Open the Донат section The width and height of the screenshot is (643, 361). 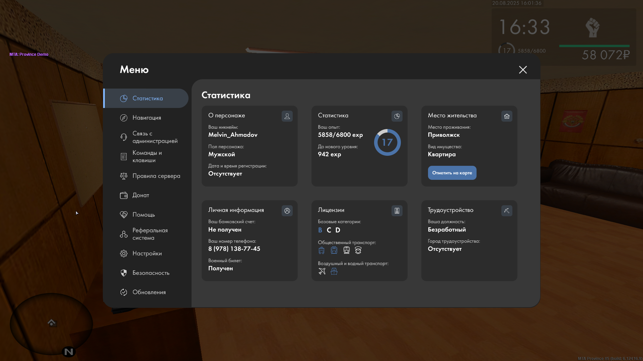(146, 195)
